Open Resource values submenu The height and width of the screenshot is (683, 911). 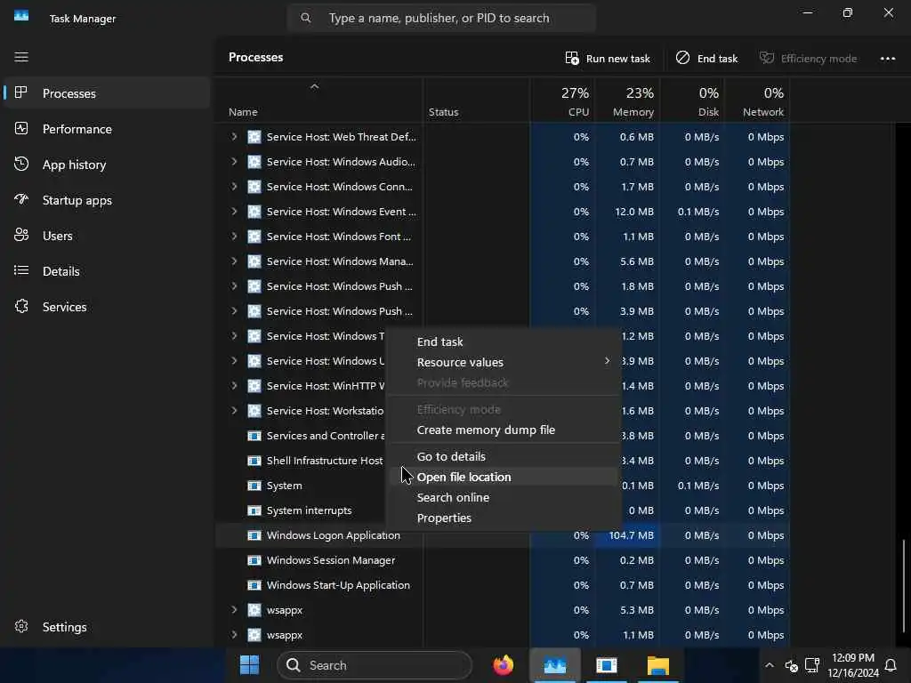[504, 363]
